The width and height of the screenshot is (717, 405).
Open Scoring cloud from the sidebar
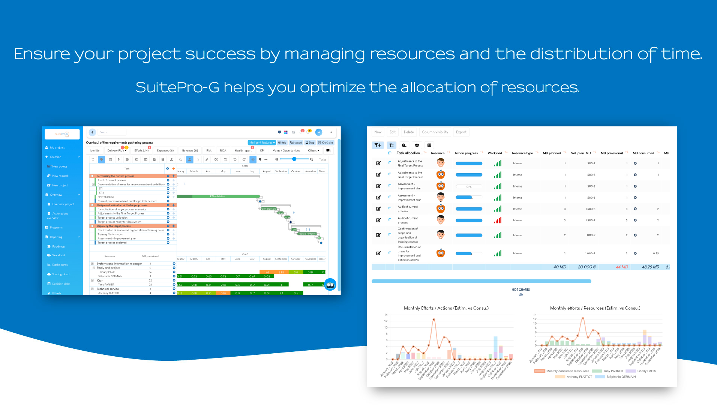pos(59,274)
